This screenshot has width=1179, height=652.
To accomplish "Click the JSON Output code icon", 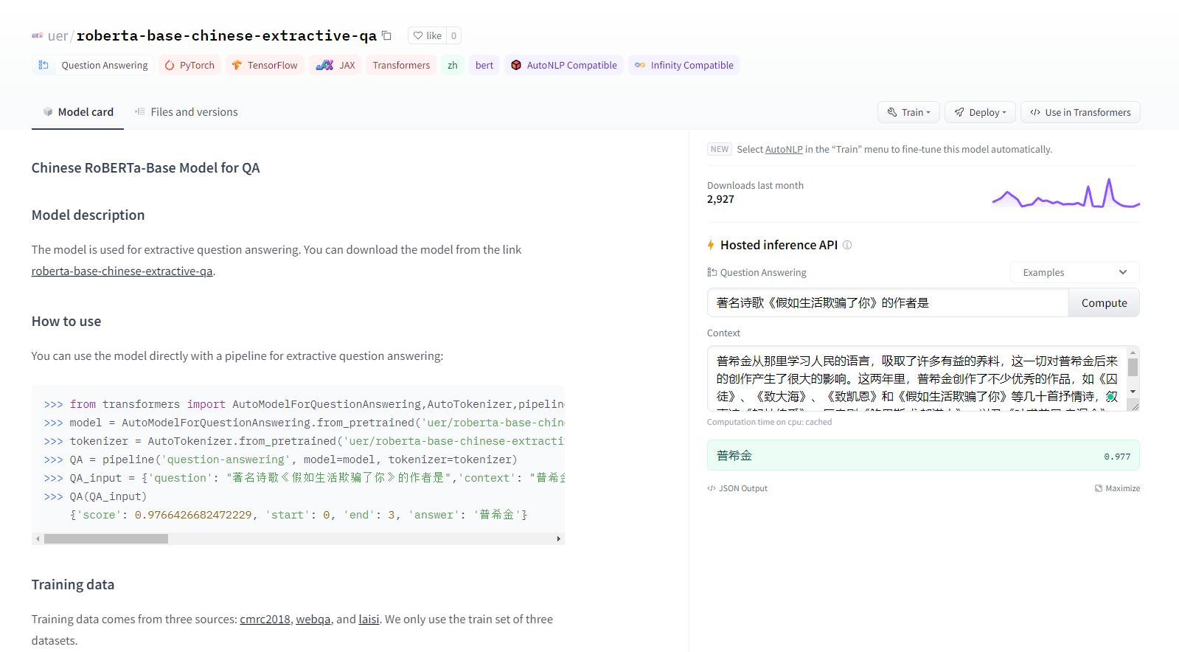I will (712, 488).
